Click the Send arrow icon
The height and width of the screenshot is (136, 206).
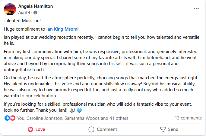pyautogui.click(x=163, y=129)
